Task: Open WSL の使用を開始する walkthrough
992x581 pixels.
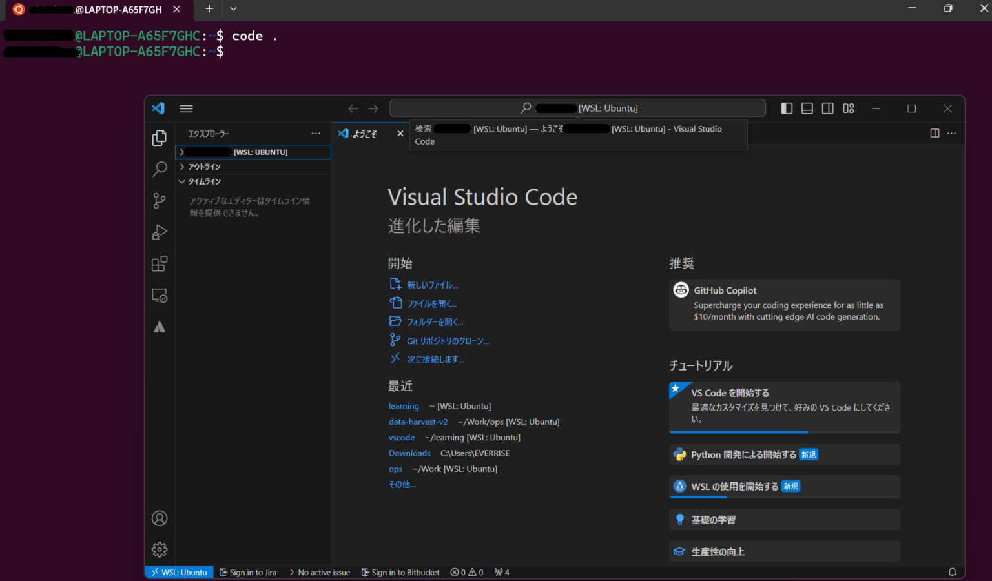Action: click(x=785, y=486)
